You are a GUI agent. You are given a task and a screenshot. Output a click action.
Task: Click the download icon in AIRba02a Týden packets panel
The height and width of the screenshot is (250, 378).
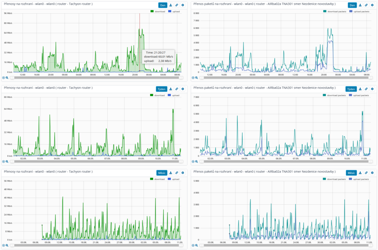click(360, 89)
